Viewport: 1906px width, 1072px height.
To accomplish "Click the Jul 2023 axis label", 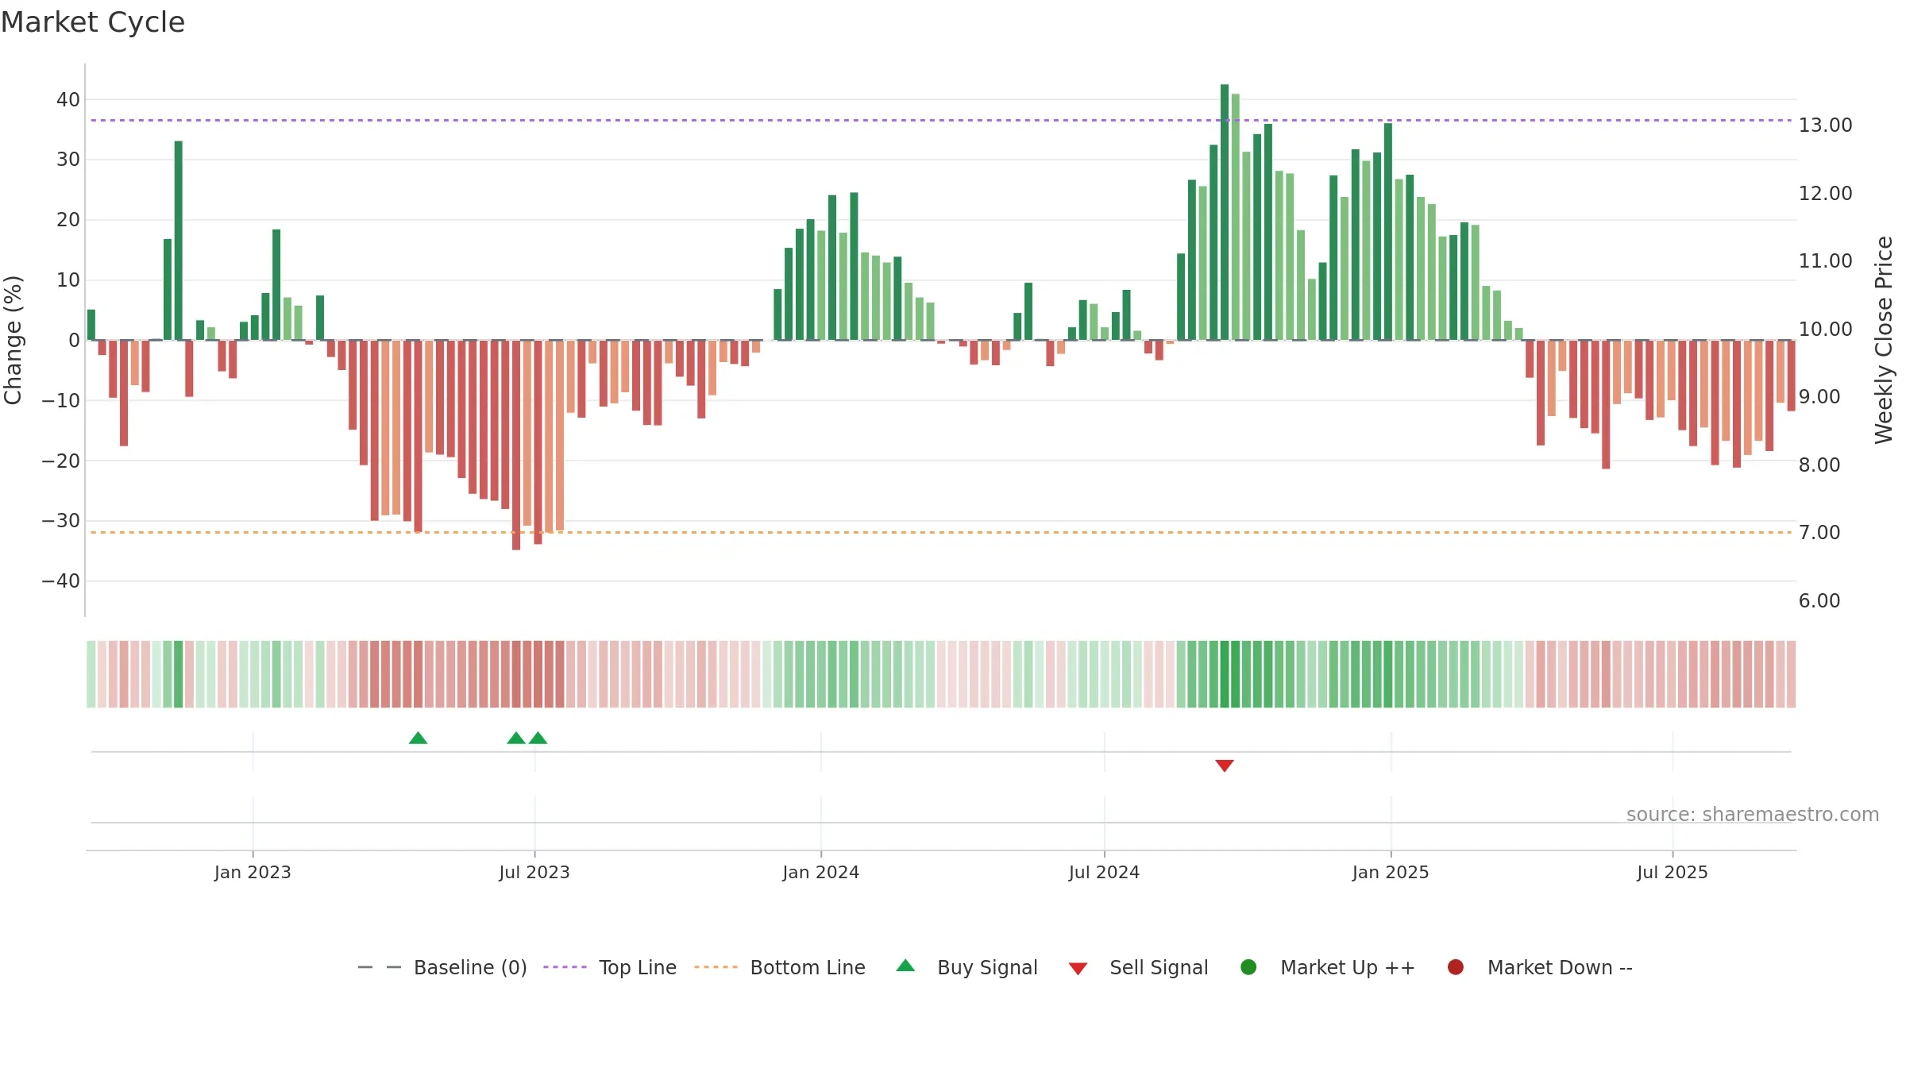I will [x=534, y=872].
